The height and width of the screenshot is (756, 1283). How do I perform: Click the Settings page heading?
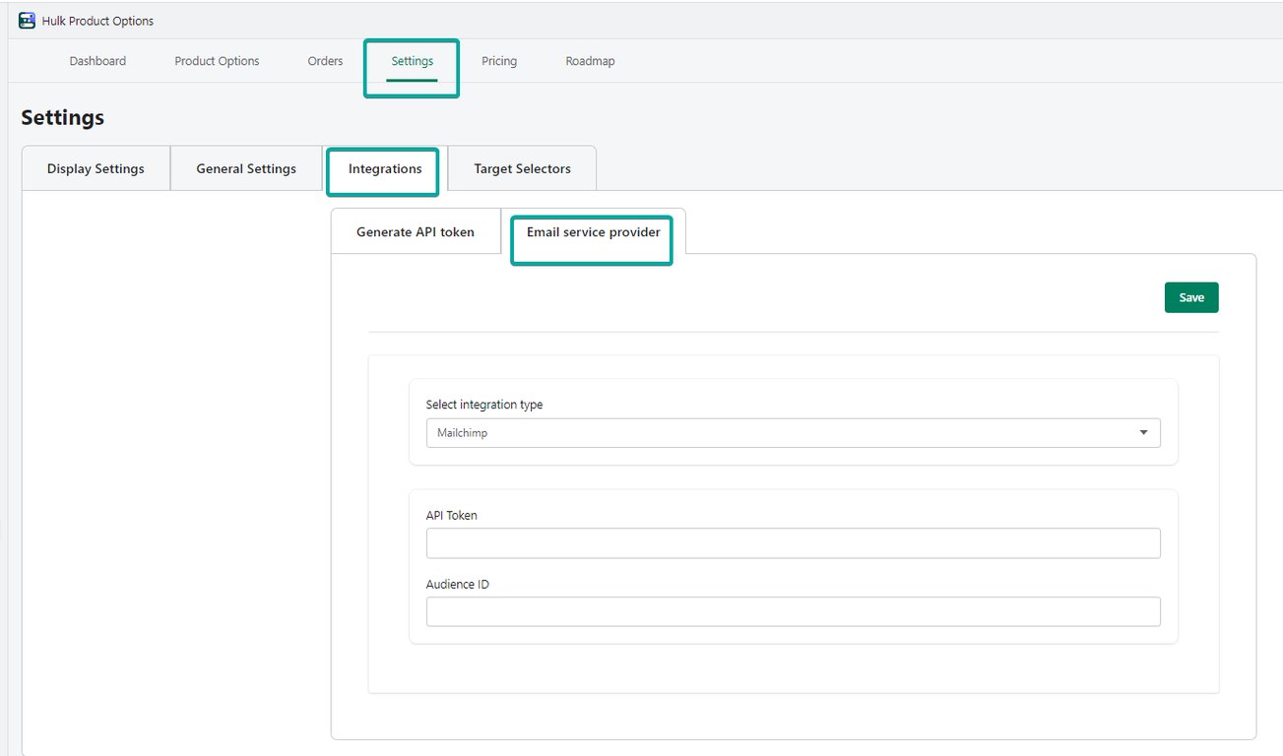[x=62, y=117]
